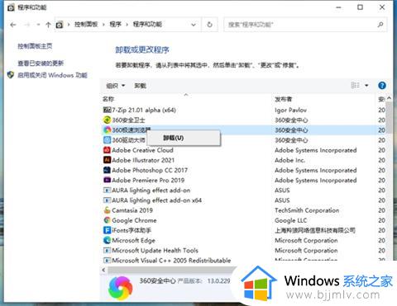Click the Camtasia 2019 icon
This screenshot has height=306, width=397.
click(x=107, y=210)
